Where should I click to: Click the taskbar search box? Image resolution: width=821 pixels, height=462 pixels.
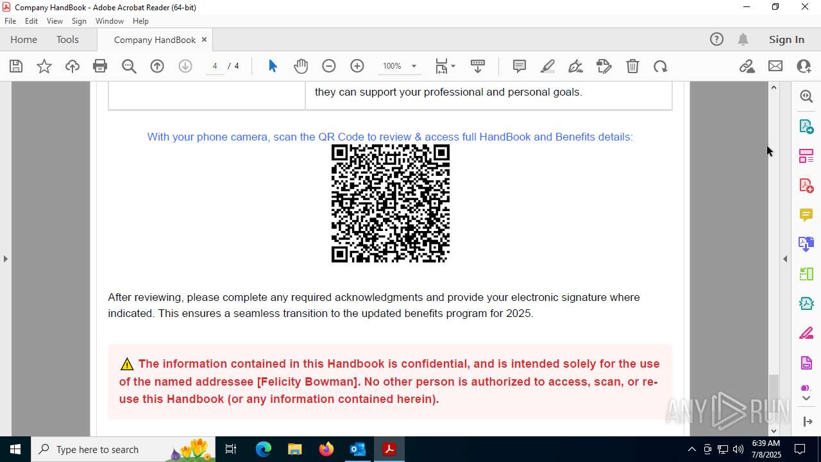pos(123,449)
